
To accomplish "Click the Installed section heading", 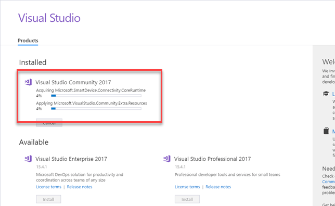I will tap(33, 62).
